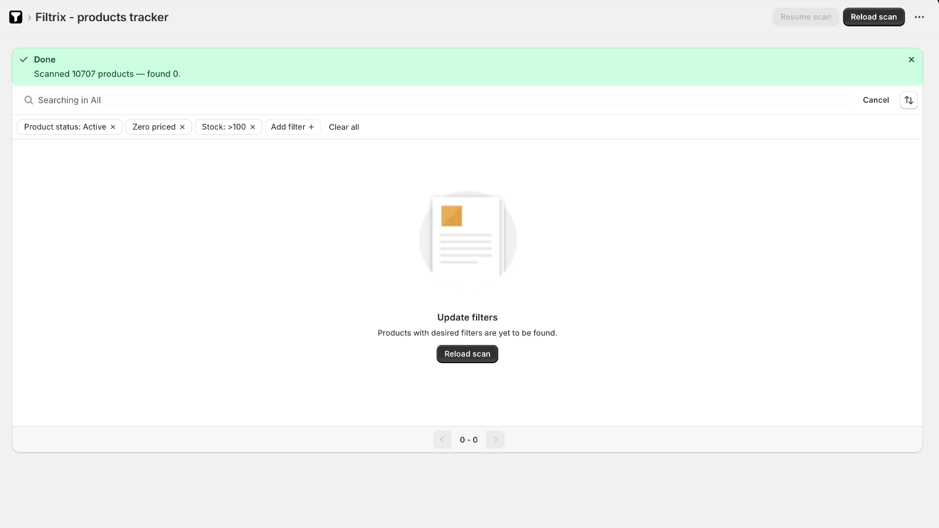This screenshot has height=528, width=939.
Task: Go to the previous page with the left arrow
Action: pos(441,439)
